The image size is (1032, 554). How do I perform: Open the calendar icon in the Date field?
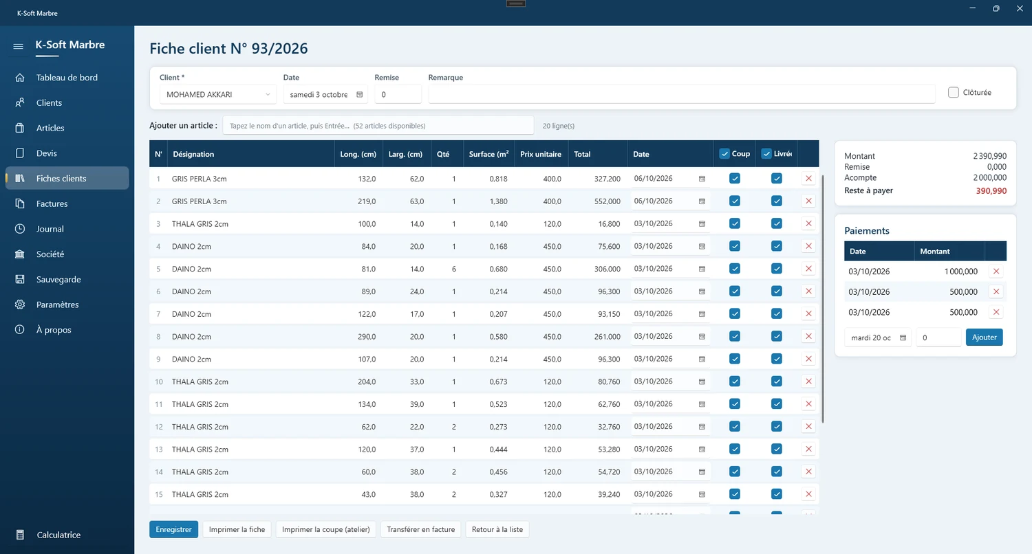pyautogui.click(x=359, y=95)
